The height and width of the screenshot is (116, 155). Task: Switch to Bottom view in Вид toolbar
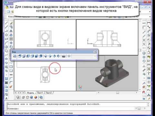click(x=24, y=56)
